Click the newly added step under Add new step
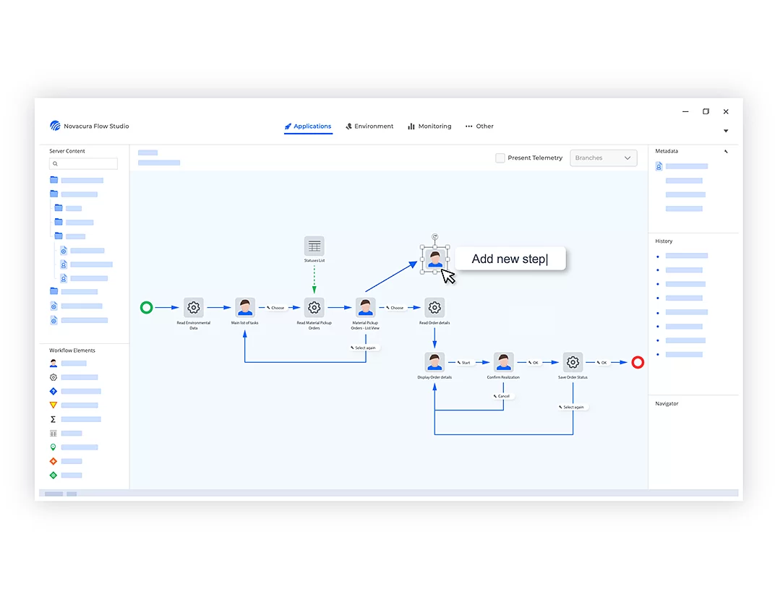The height and width of the screenshot is (607, 775). click(x=434, y=258)
